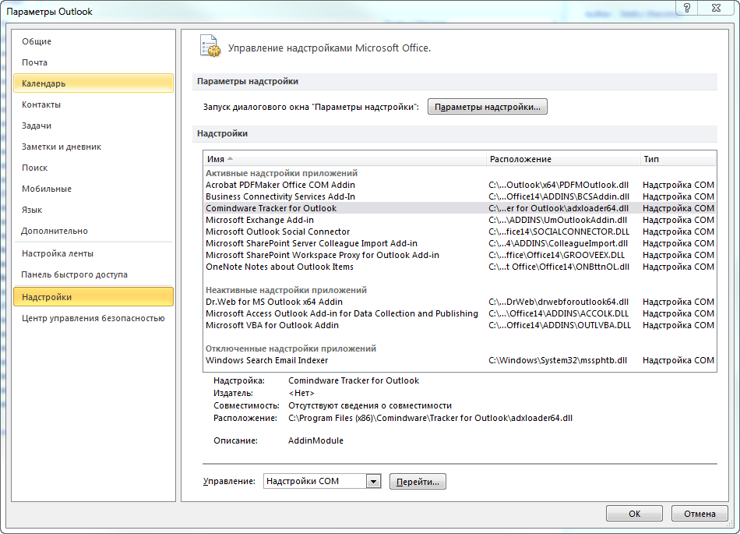Screen dimensions: 740x534
Task: Open the Управление dropdown arrow
Action: tap(373, 482)
